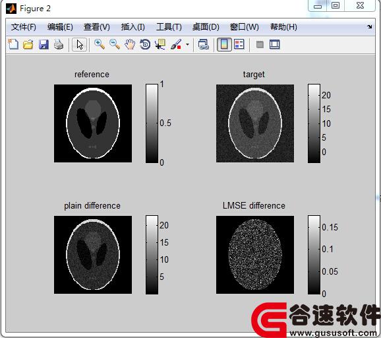This screenshot has height=338, width=381.
Task: Select the Zoom In magnifier tool
Action: tap(100, 44)
